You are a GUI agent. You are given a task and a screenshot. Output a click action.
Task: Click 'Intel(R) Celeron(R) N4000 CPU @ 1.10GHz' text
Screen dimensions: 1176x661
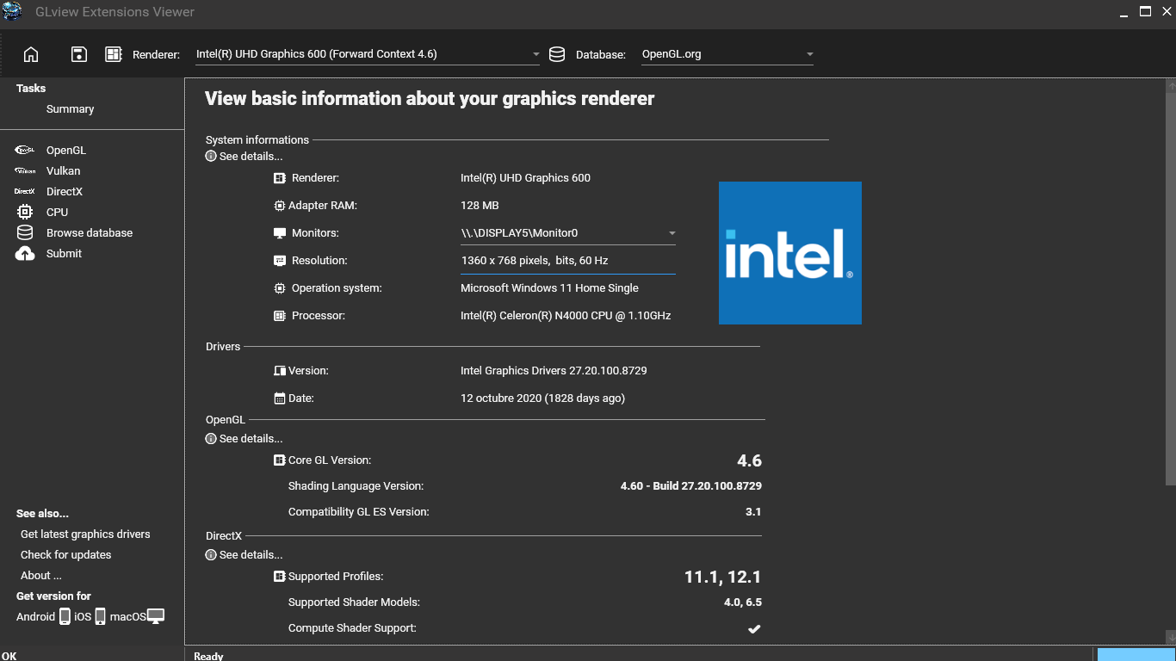click(566, 316)
